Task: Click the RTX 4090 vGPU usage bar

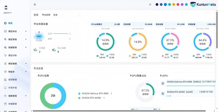Action: tap(191, 86)
